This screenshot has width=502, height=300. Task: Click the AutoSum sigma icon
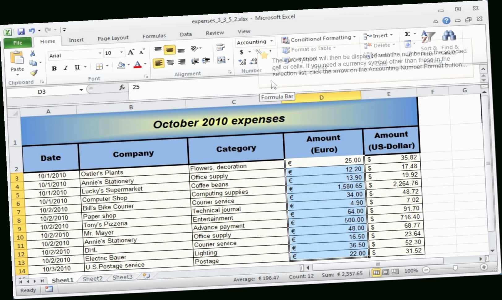(x=407, y=34)
